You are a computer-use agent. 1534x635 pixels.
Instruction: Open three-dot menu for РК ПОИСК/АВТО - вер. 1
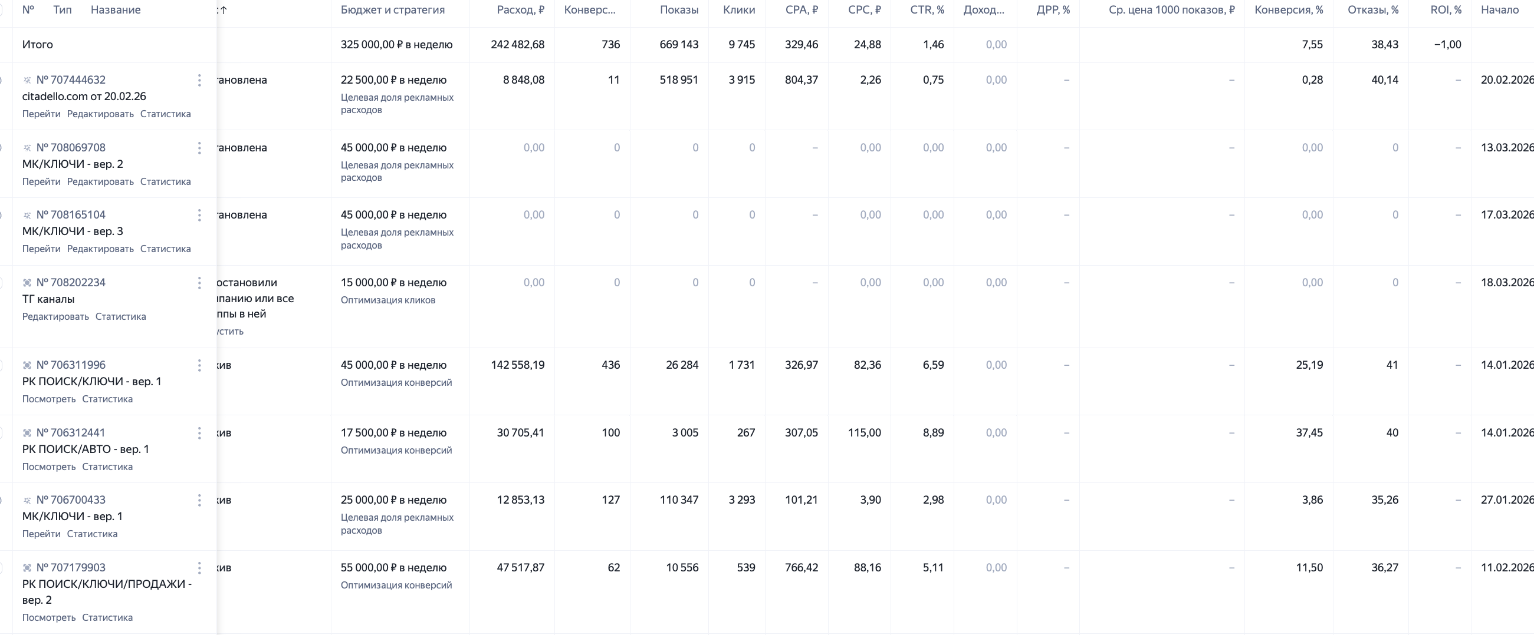pos(199,433)
